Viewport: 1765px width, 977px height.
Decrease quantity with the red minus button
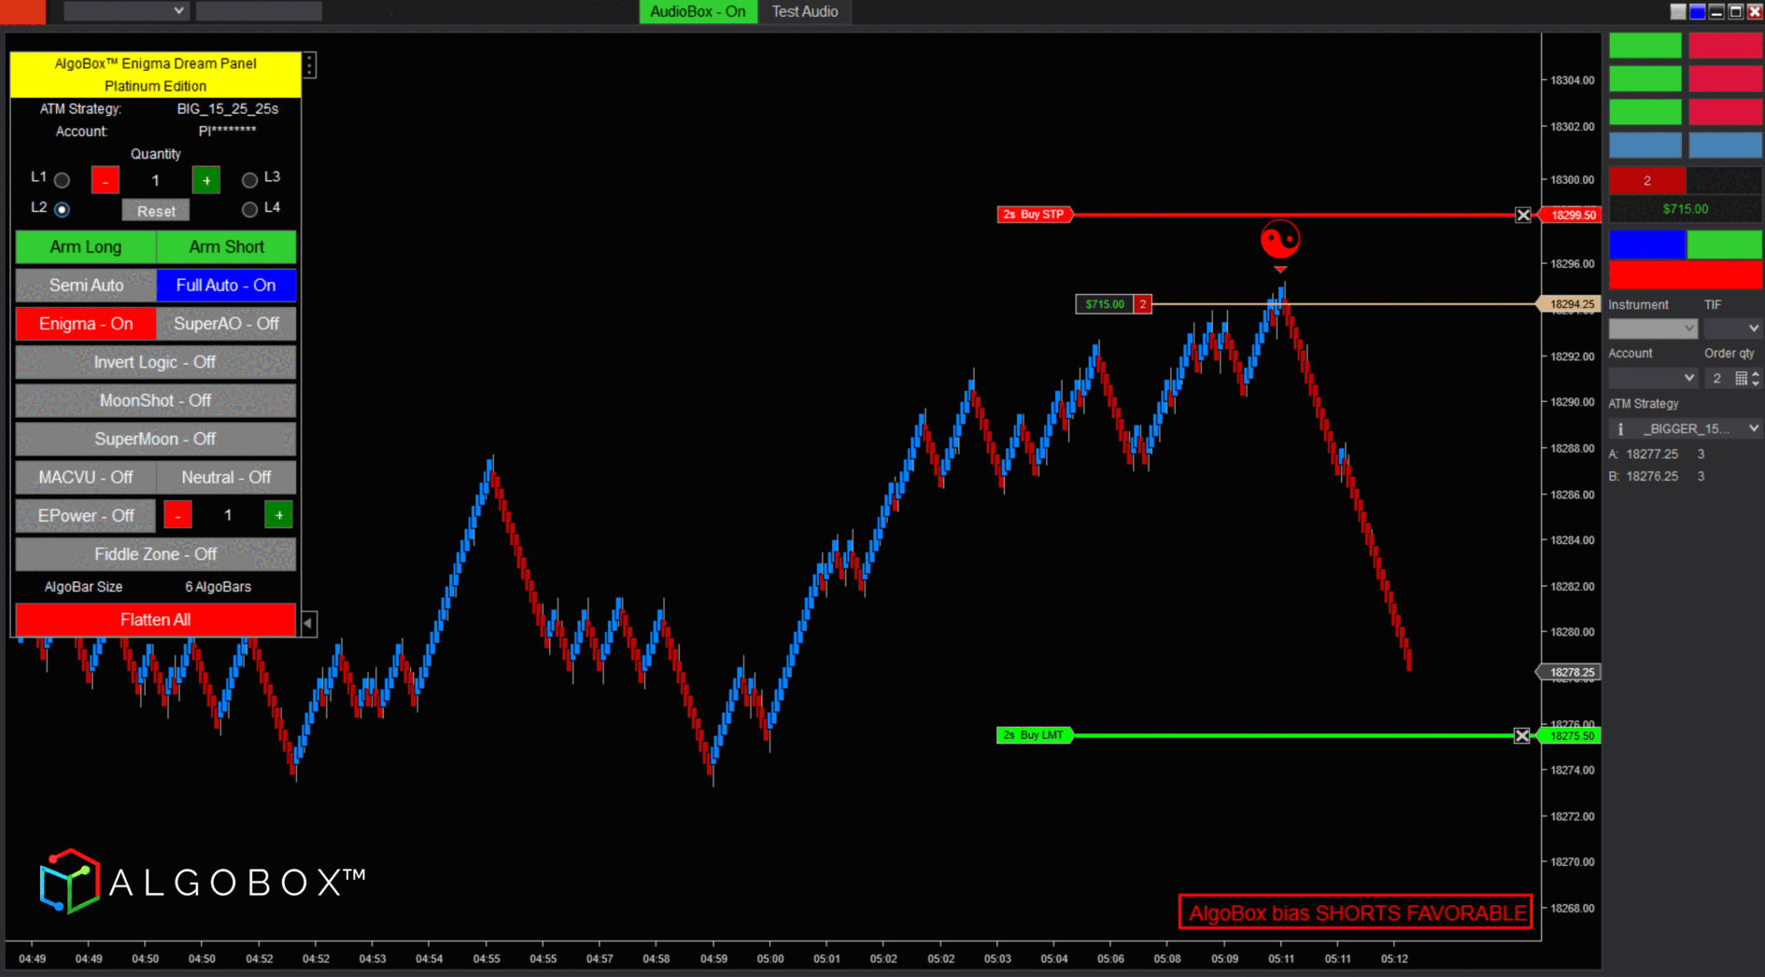pos(106,180)
